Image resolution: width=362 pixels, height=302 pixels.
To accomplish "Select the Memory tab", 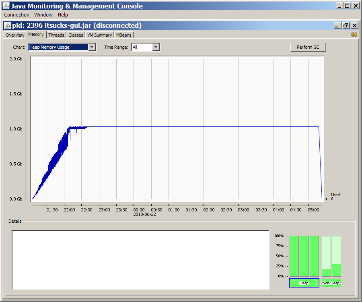I will point(36,35).
